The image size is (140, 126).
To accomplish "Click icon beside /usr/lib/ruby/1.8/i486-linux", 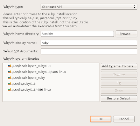I will pyautogui.click(x=9, y=90).
